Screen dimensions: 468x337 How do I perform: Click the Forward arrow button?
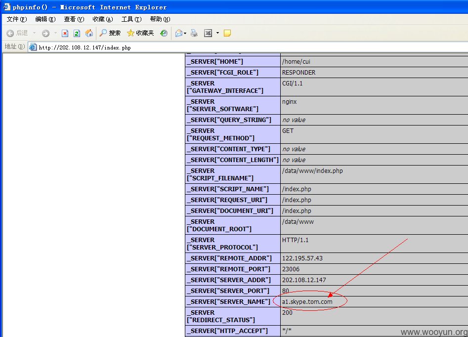[x=45, y=33]
